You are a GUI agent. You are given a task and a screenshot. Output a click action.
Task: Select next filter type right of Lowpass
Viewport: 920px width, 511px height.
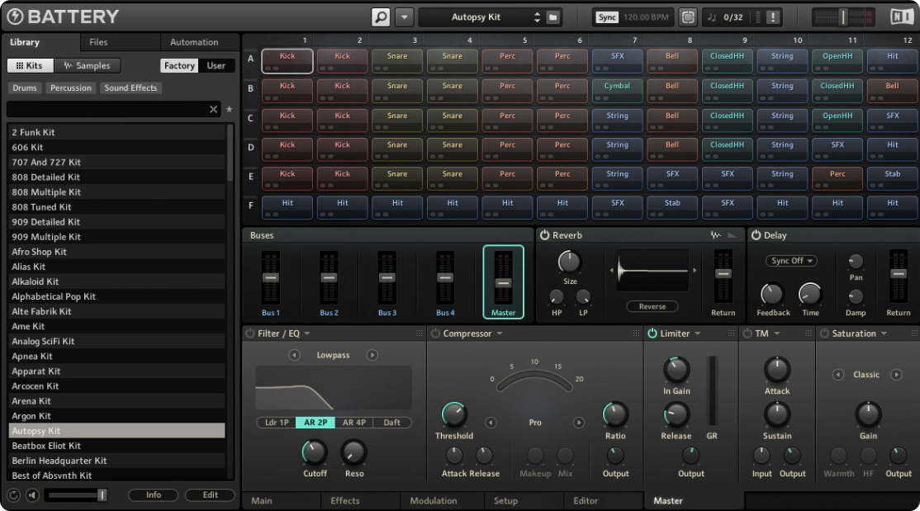372,355
